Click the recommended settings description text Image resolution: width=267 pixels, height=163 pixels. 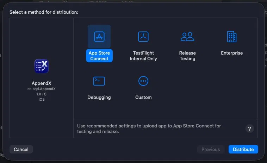[x=149, y=128]
